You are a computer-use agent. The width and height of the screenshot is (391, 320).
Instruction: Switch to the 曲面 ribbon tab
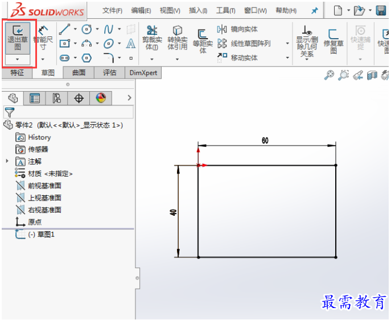(x=79, y=73)
